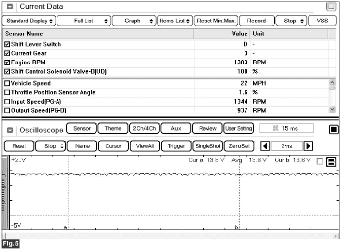Open the vertical Configuration side tab

point(5,193)
